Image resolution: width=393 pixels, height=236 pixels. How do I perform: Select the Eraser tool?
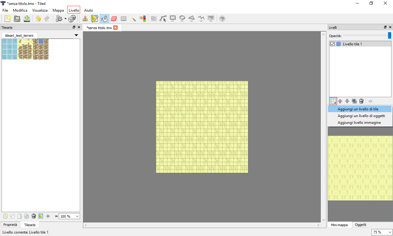click(x=114, y=19)
